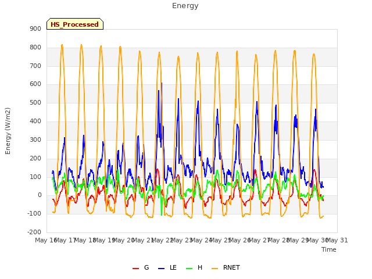Click the May 31 x-axis tick label
Viewport: 372px width, 279px height.
coord(337,241)
